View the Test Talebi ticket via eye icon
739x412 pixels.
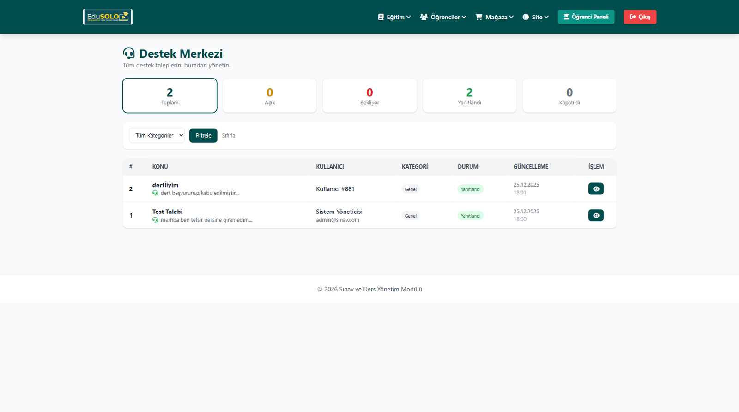pyautogui.click(x=595, y=216)
